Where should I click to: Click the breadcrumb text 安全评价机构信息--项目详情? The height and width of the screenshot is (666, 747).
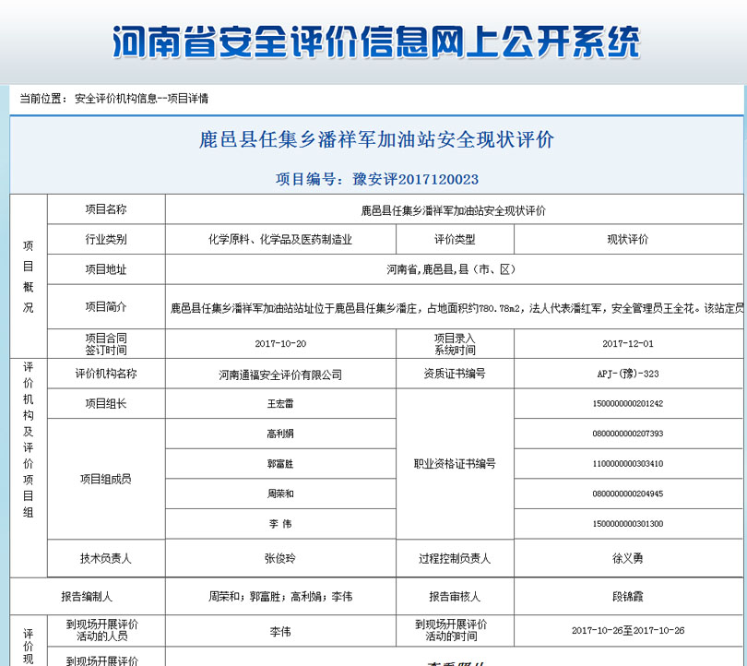pyautogui.click(x=141, y=99)
